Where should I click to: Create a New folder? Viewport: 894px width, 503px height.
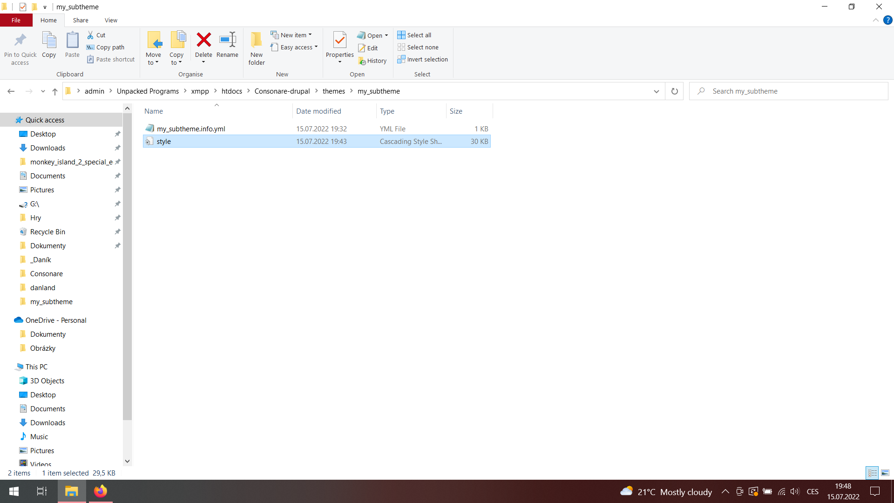tap(257, 48)
